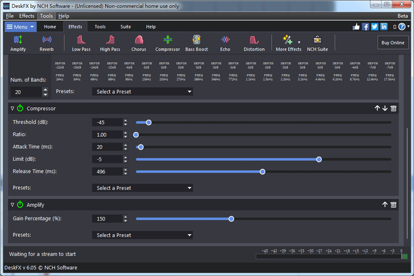Open the help question mark icon
This screenshot has width=414, height=276.
pos(402,27)
